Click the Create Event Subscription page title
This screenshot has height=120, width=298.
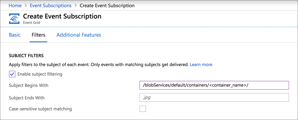(x=62, y=16)
